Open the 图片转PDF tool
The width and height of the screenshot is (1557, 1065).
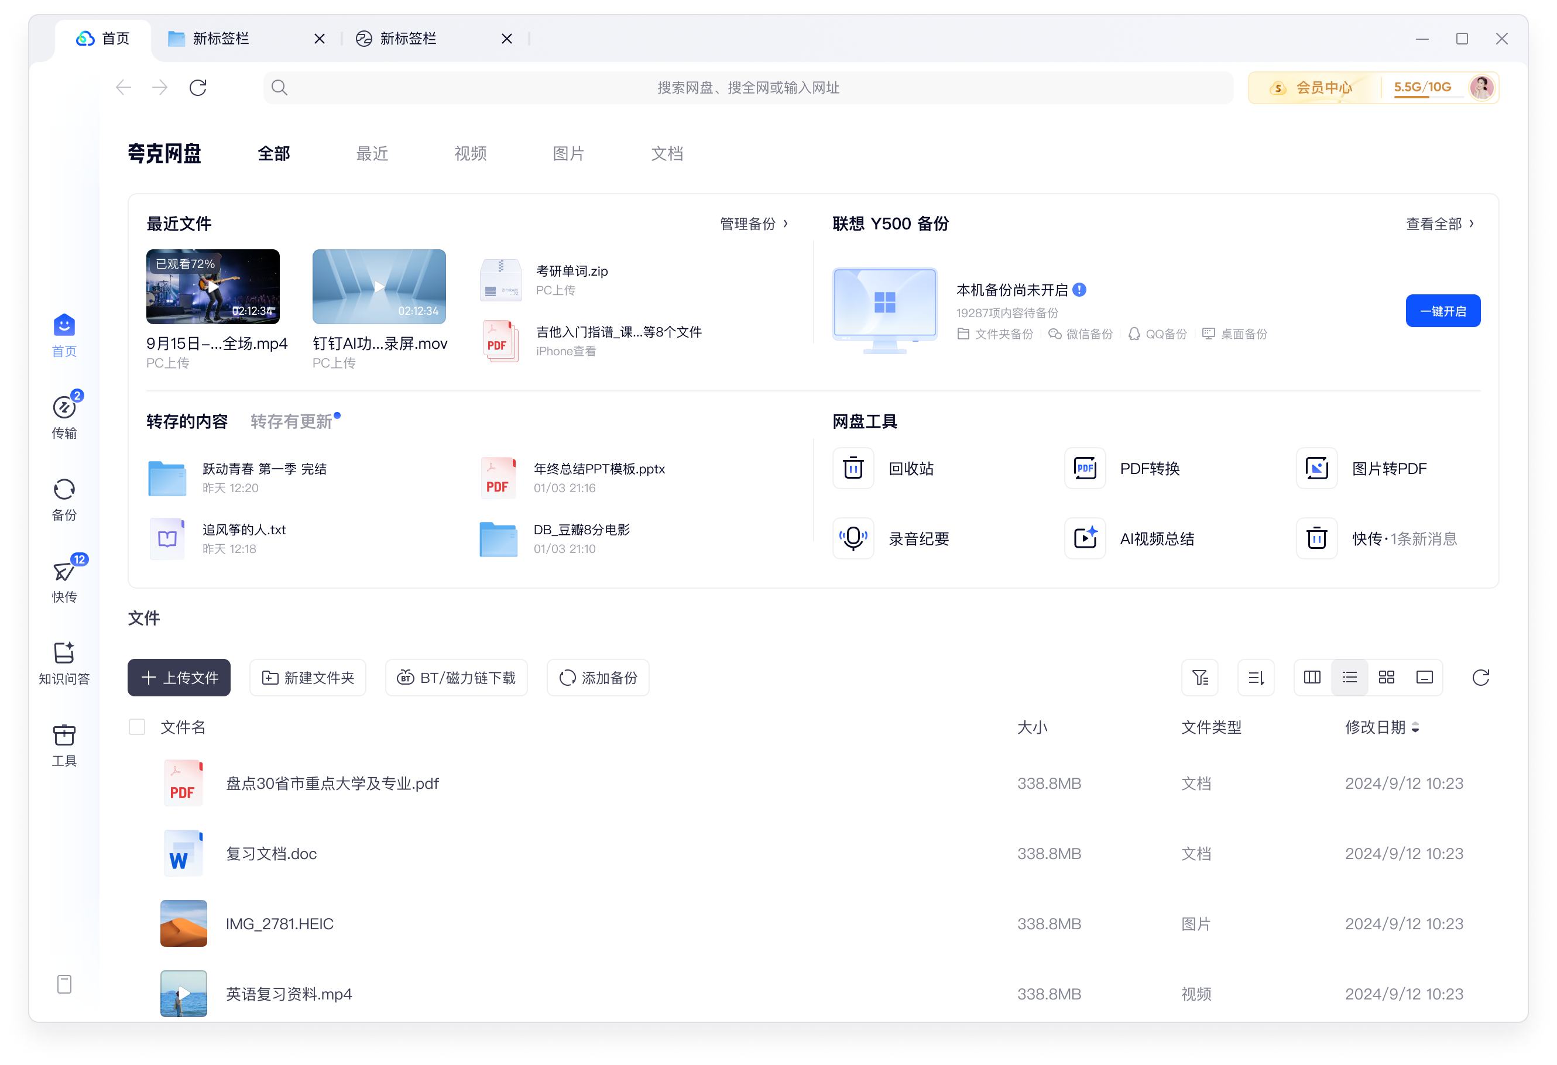(1362, 468)
